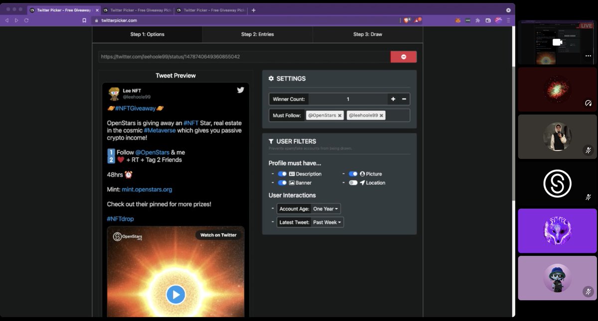Click muted mic on blue-hat character tile
Image resolution: width=598 pixels, height=321 pixels.
point(588,292)
